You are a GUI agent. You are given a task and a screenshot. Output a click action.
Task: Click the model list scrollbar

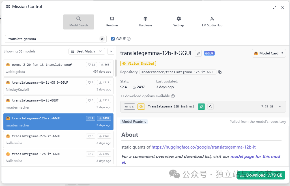click(x=116, y=68)
